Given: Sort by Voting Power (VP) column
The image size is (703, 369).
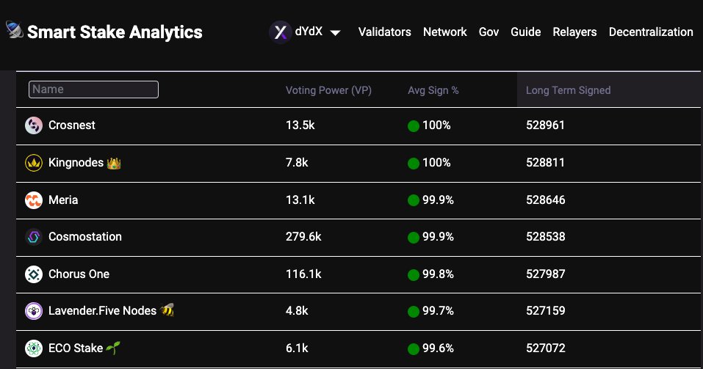Looking at the screenshot, I should (x=328, y=90).
